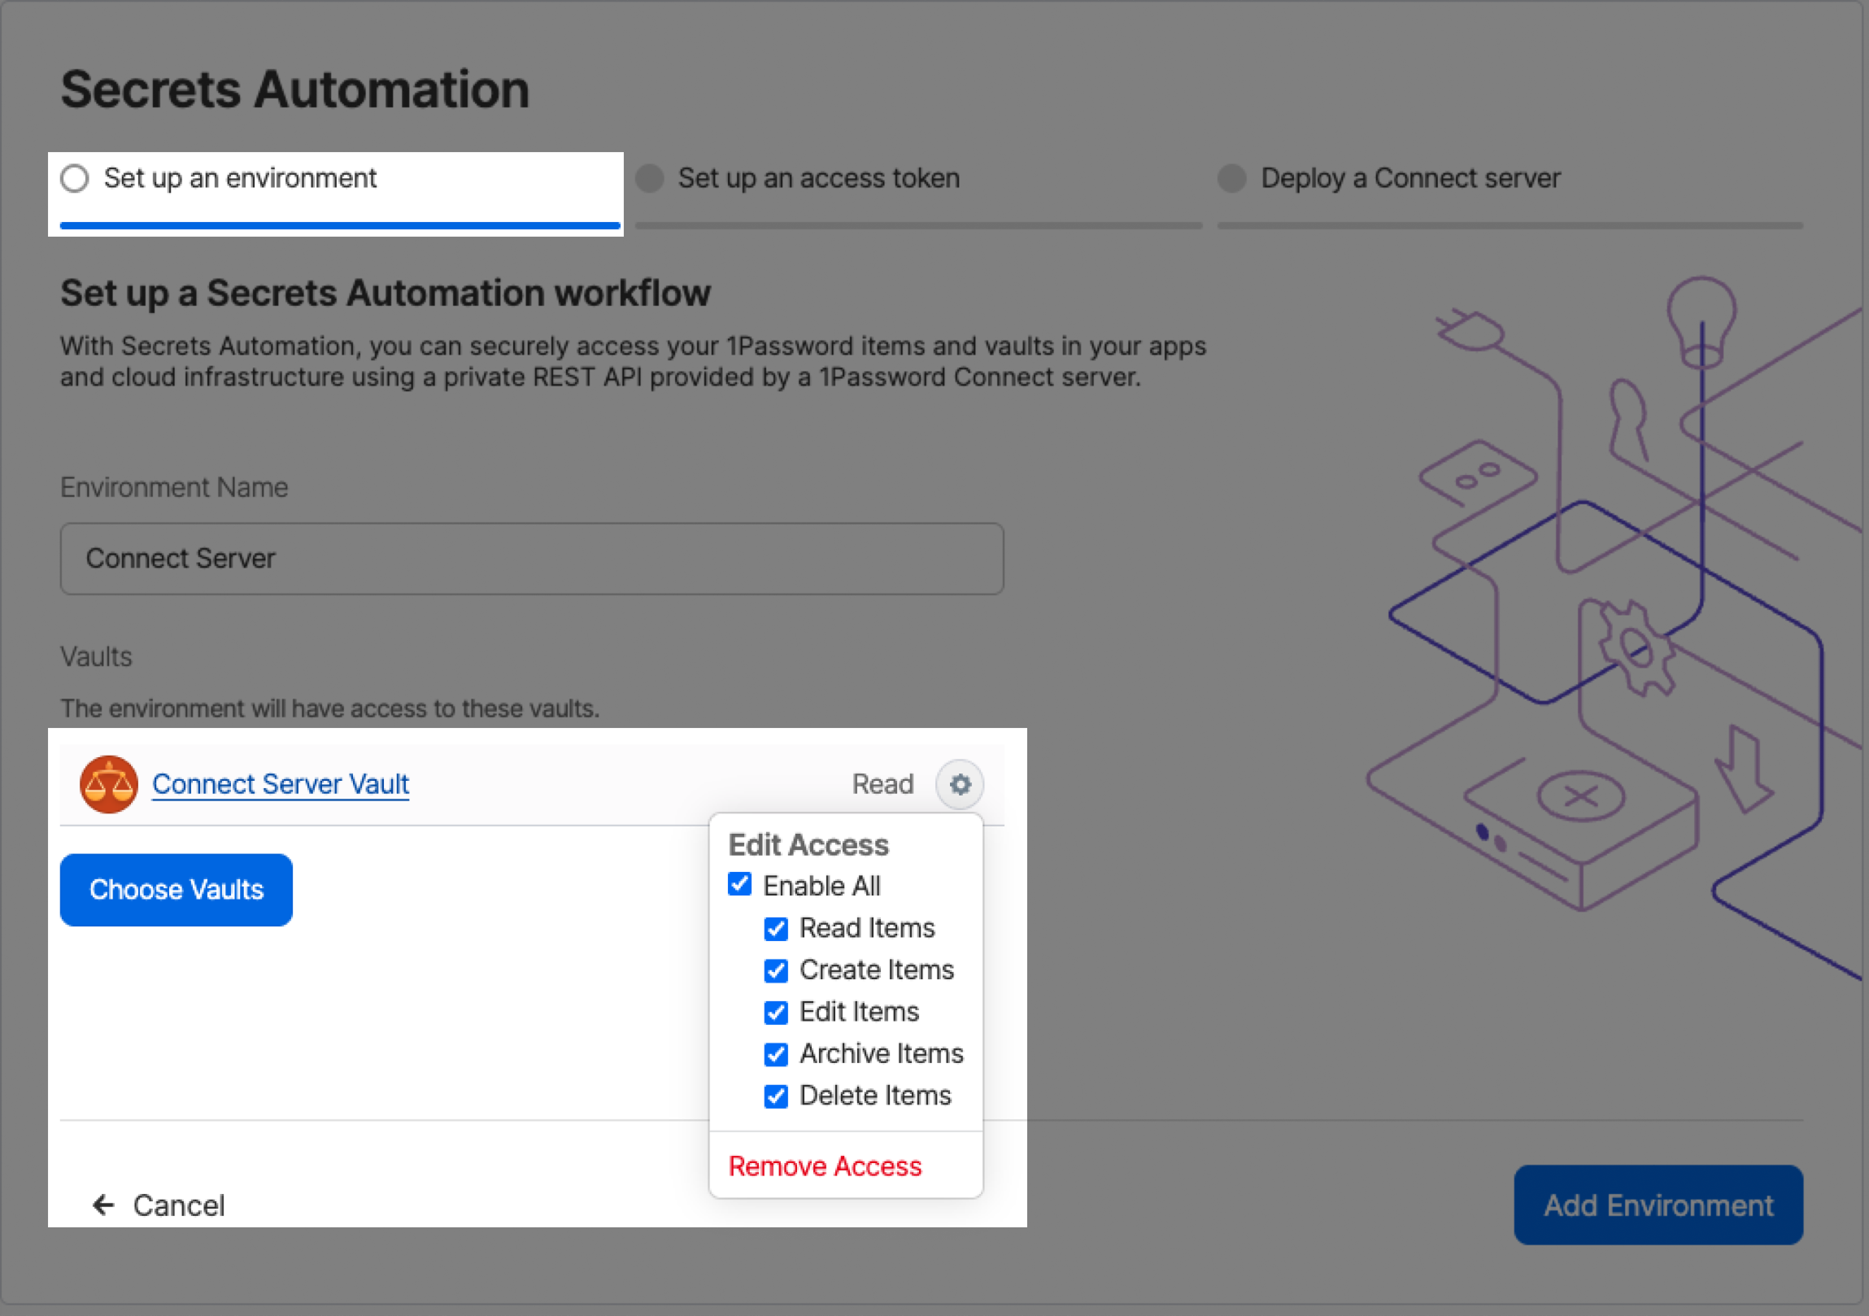This screenshot has width=1869, height=1316.
Task: Click the Choose Vaults button
Action: click(x=176, y=890)
